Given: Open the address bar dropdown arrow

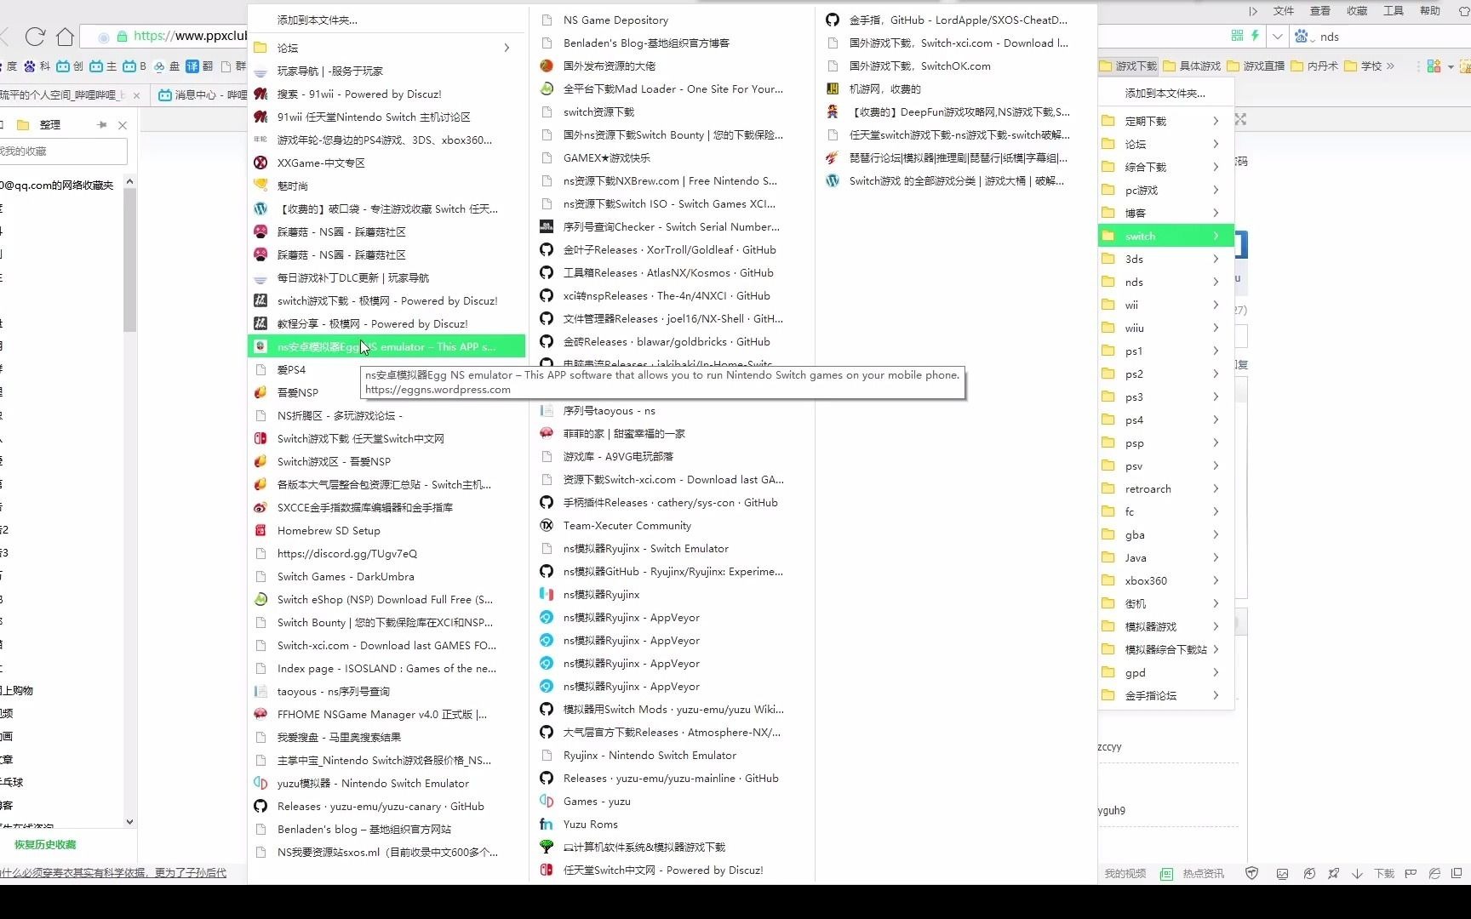Looking at the screenshot, I should coord(1277,37).
